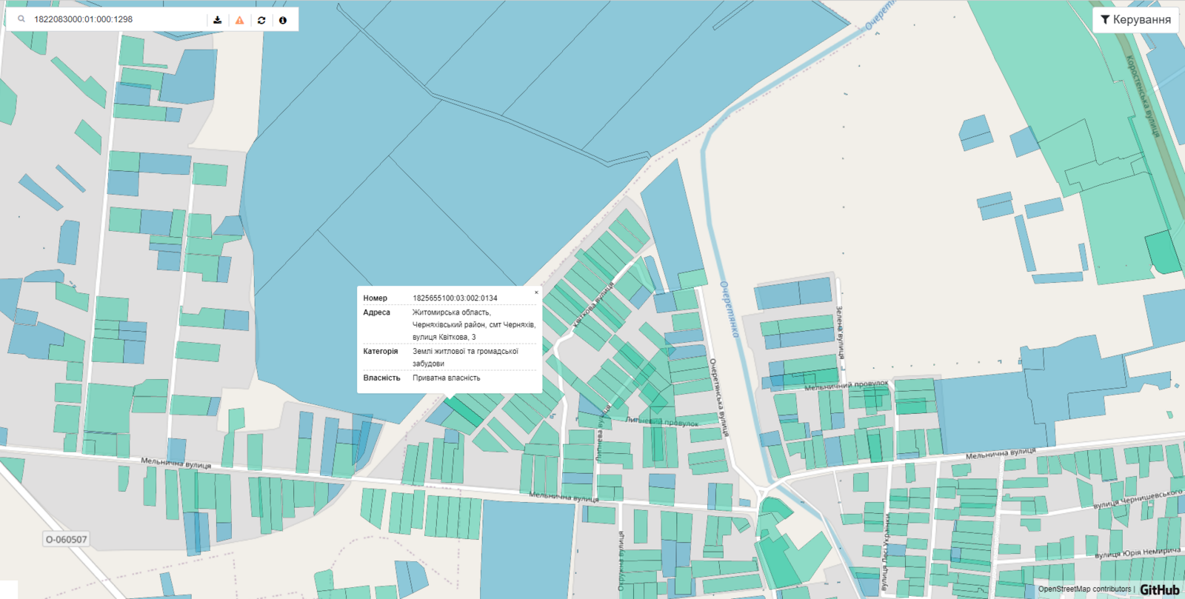The width and height of the screenshot is (1185, 599).
Task: Click the orange warning triangle icon
Action: (x=239, y=20)
